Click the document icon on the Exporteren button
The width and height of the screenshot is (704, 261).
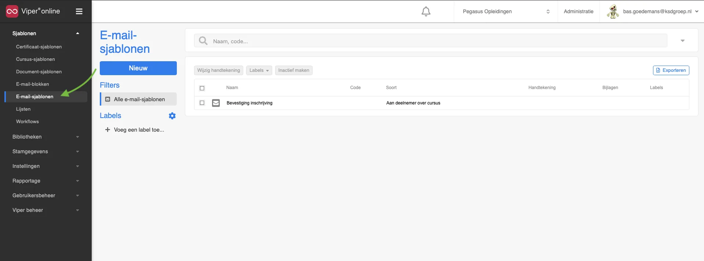(658, 70)
